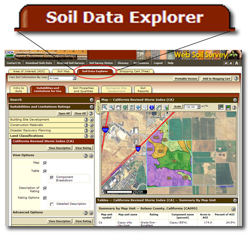Open the Shopping Cart (Free) tab
The image size is (249, 234).
coord(134,71)
